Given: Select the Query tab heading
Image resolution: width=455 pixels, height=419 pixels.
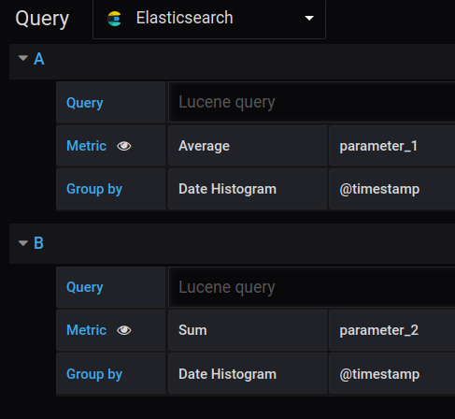Looking at the screenshot, I should 42,19.
